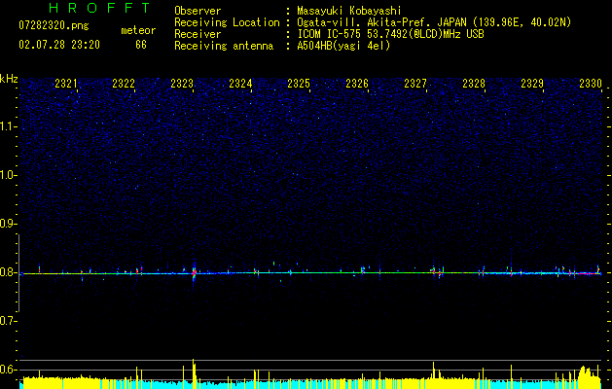Select the observer name Masayuki Kobayashi
This screenshot has height=389, width=612.
click(x=349, y=11)
